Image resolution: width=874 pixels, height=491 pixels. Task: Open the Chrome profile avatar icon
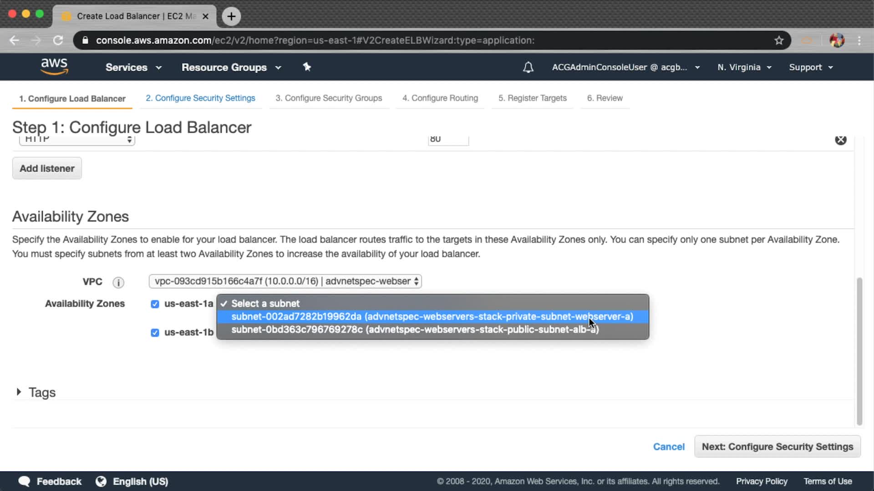(837, 40)
